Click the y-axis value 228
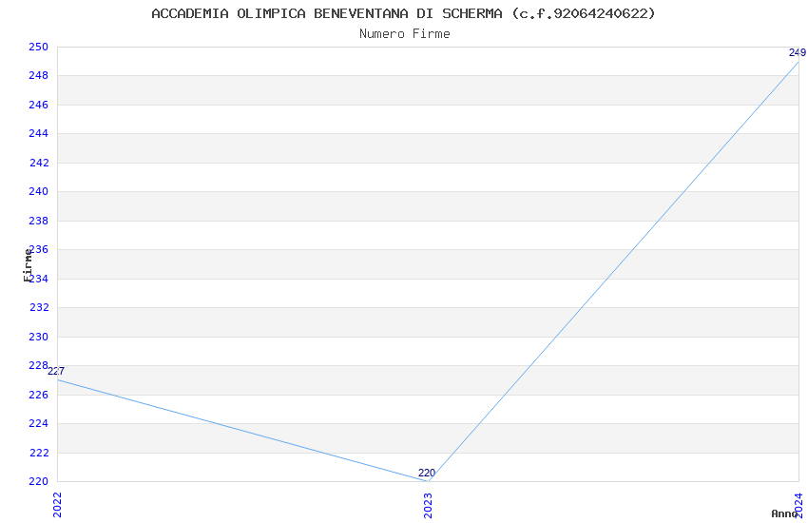This screenshot has width=808, height=523. point(39,365)
